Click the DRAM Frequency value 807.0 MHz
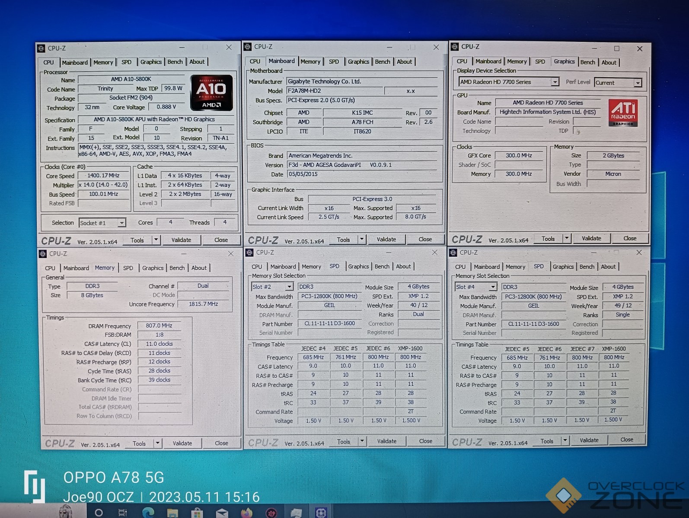The width and height of the screenshot is (689, 518). [x=159, y=326]
